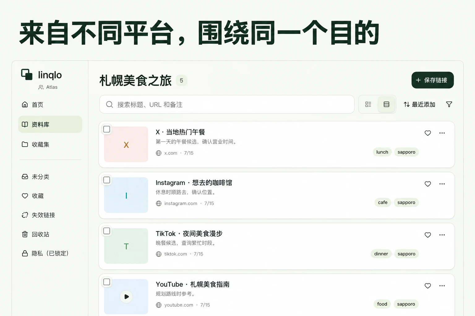Open the YouTube play thumbnail
The height and width of the screenshot is (316, 475).
click(x=126, y=297)
